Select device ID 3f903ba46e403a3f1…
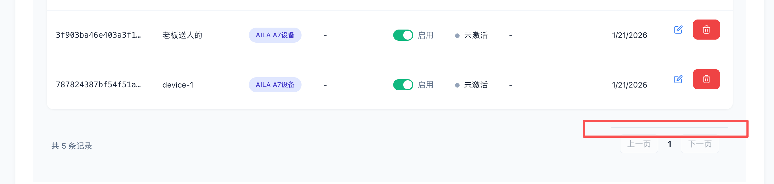 [x=98, y=35]
